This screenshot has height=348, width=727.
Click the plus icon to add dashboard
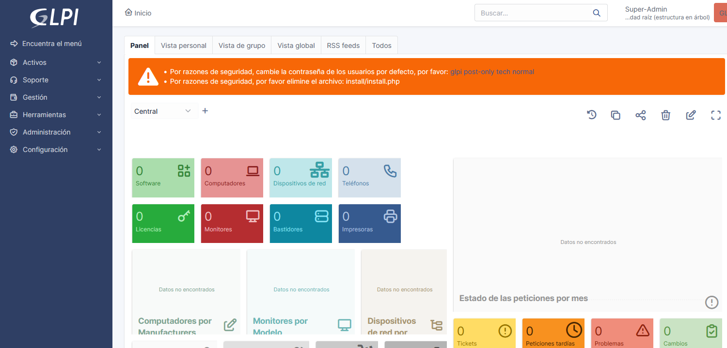point(205,111)
